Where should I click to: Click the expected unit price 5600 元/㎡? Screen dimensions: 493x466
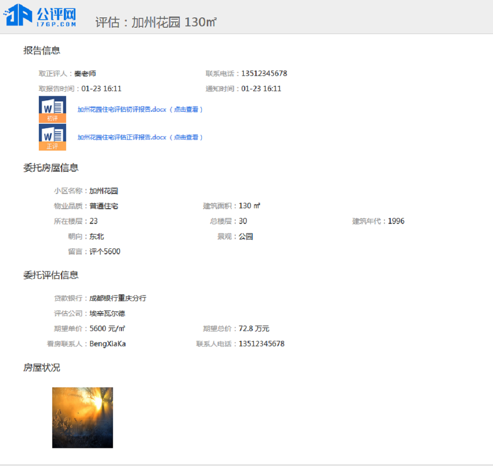coord(107,328)
